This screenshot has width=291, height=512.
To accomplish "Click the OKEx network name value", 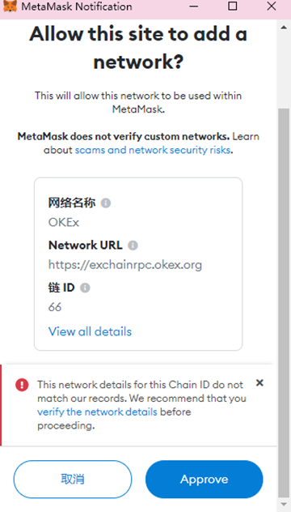I will tap(64, 222).
